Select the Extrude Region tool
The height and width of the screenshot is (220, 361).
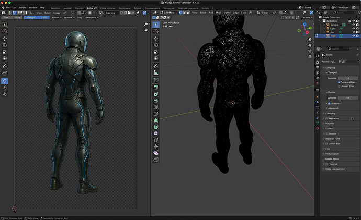coord(156,87)
